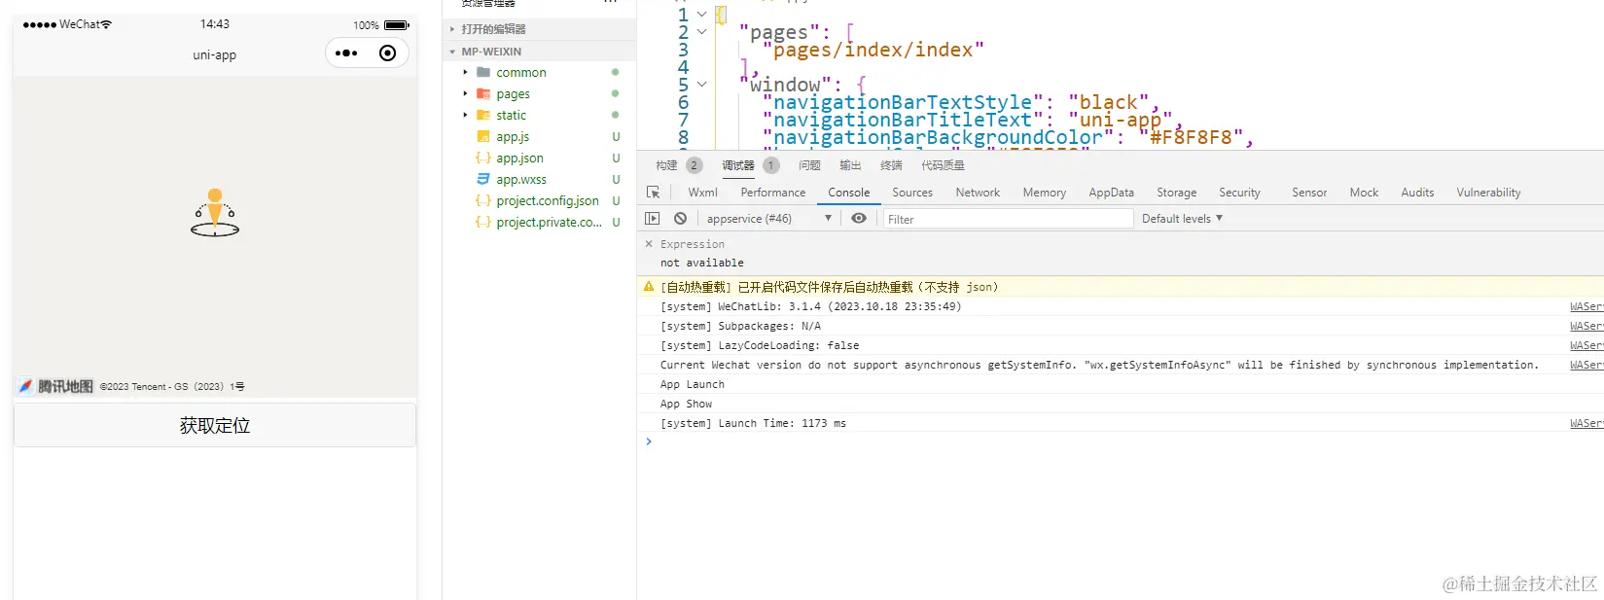Switch to the 终端 panel tab

[891, 165]
